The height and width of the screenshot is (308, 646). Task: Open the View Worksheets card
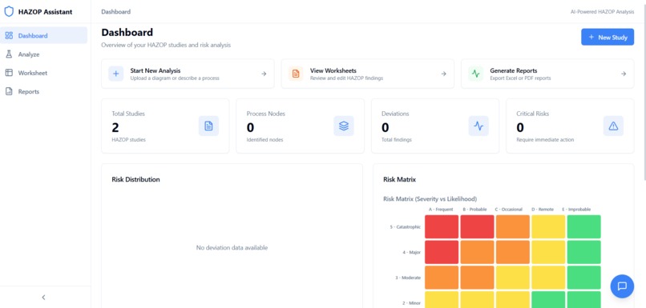pyautogui.click(x=368, y=74)
